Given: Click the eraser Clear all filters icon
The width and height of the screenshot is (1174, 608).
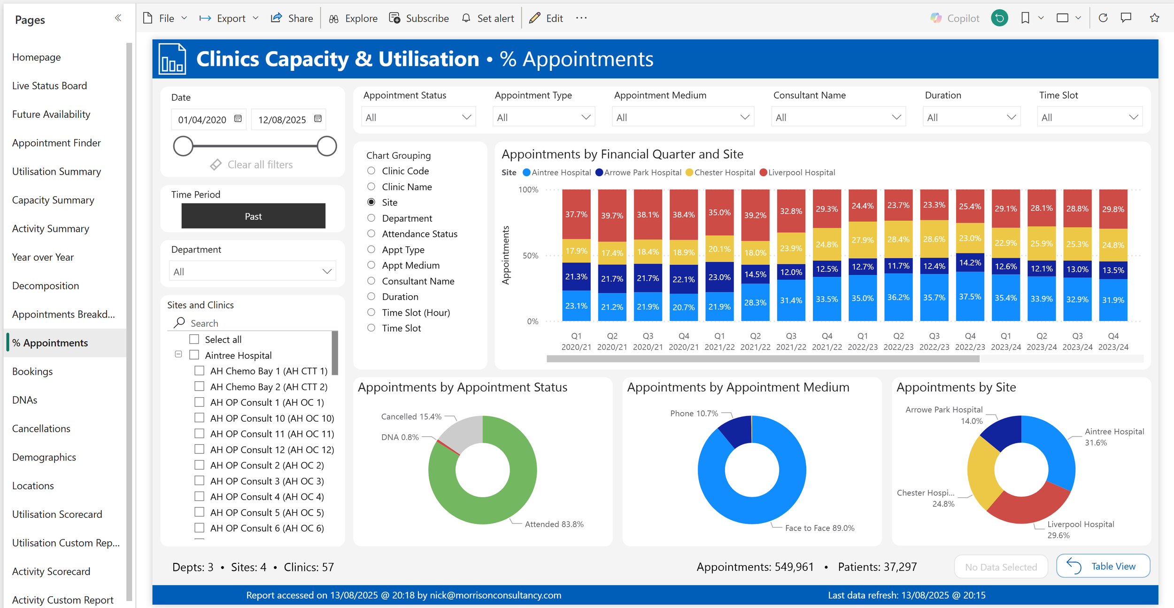Looking at the screenshot, I should click(216, 165).
